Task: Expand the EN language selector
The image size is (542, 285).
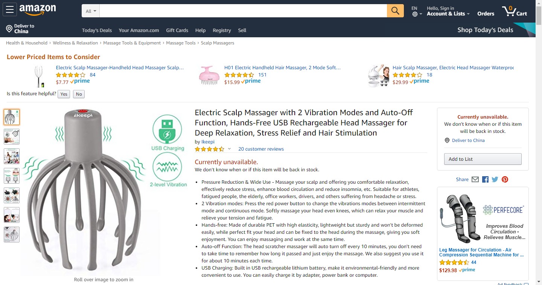Action: point(417,11)
